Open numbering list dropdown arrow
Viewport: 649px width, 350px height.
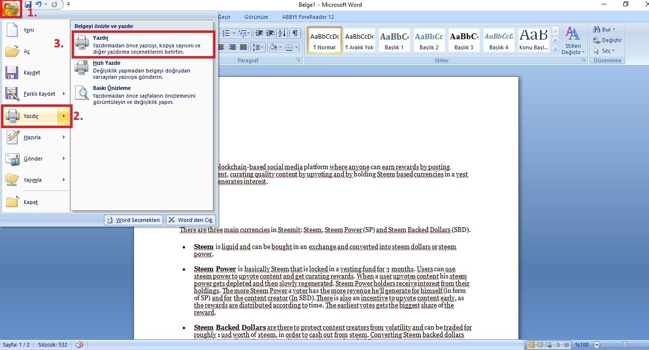coord(233,33)
